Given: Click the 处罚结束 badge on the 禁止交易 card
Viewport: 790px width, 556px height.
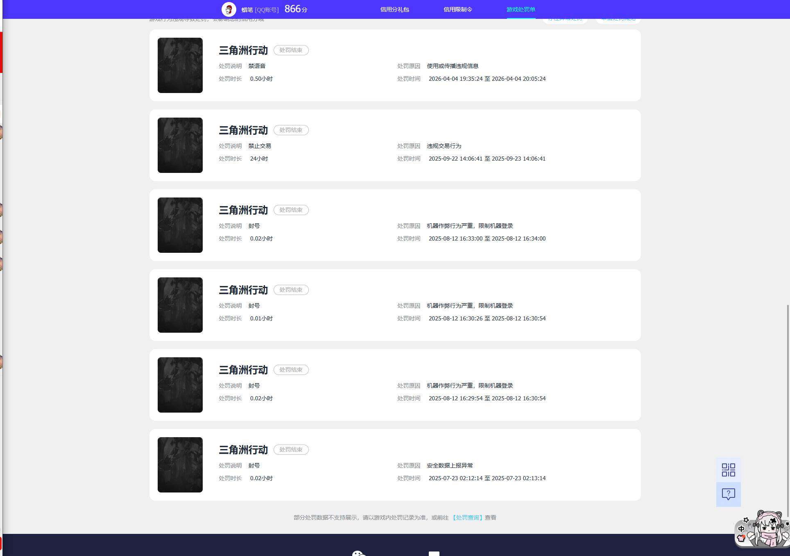Looking at the screenshot, I should 291,130.
